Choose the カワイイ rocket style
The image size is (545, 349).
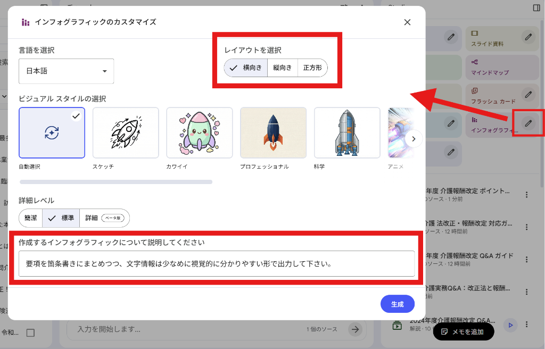coord(200,133)
